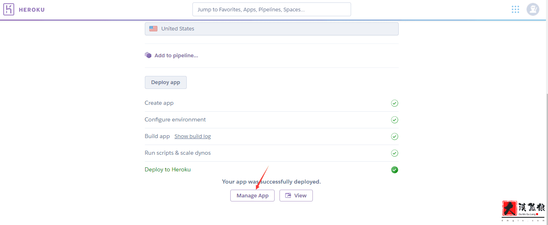Click the Heroku logo icon
This screenshot has height=225, width=548.
pyautogui.click(x=9, y=9)
